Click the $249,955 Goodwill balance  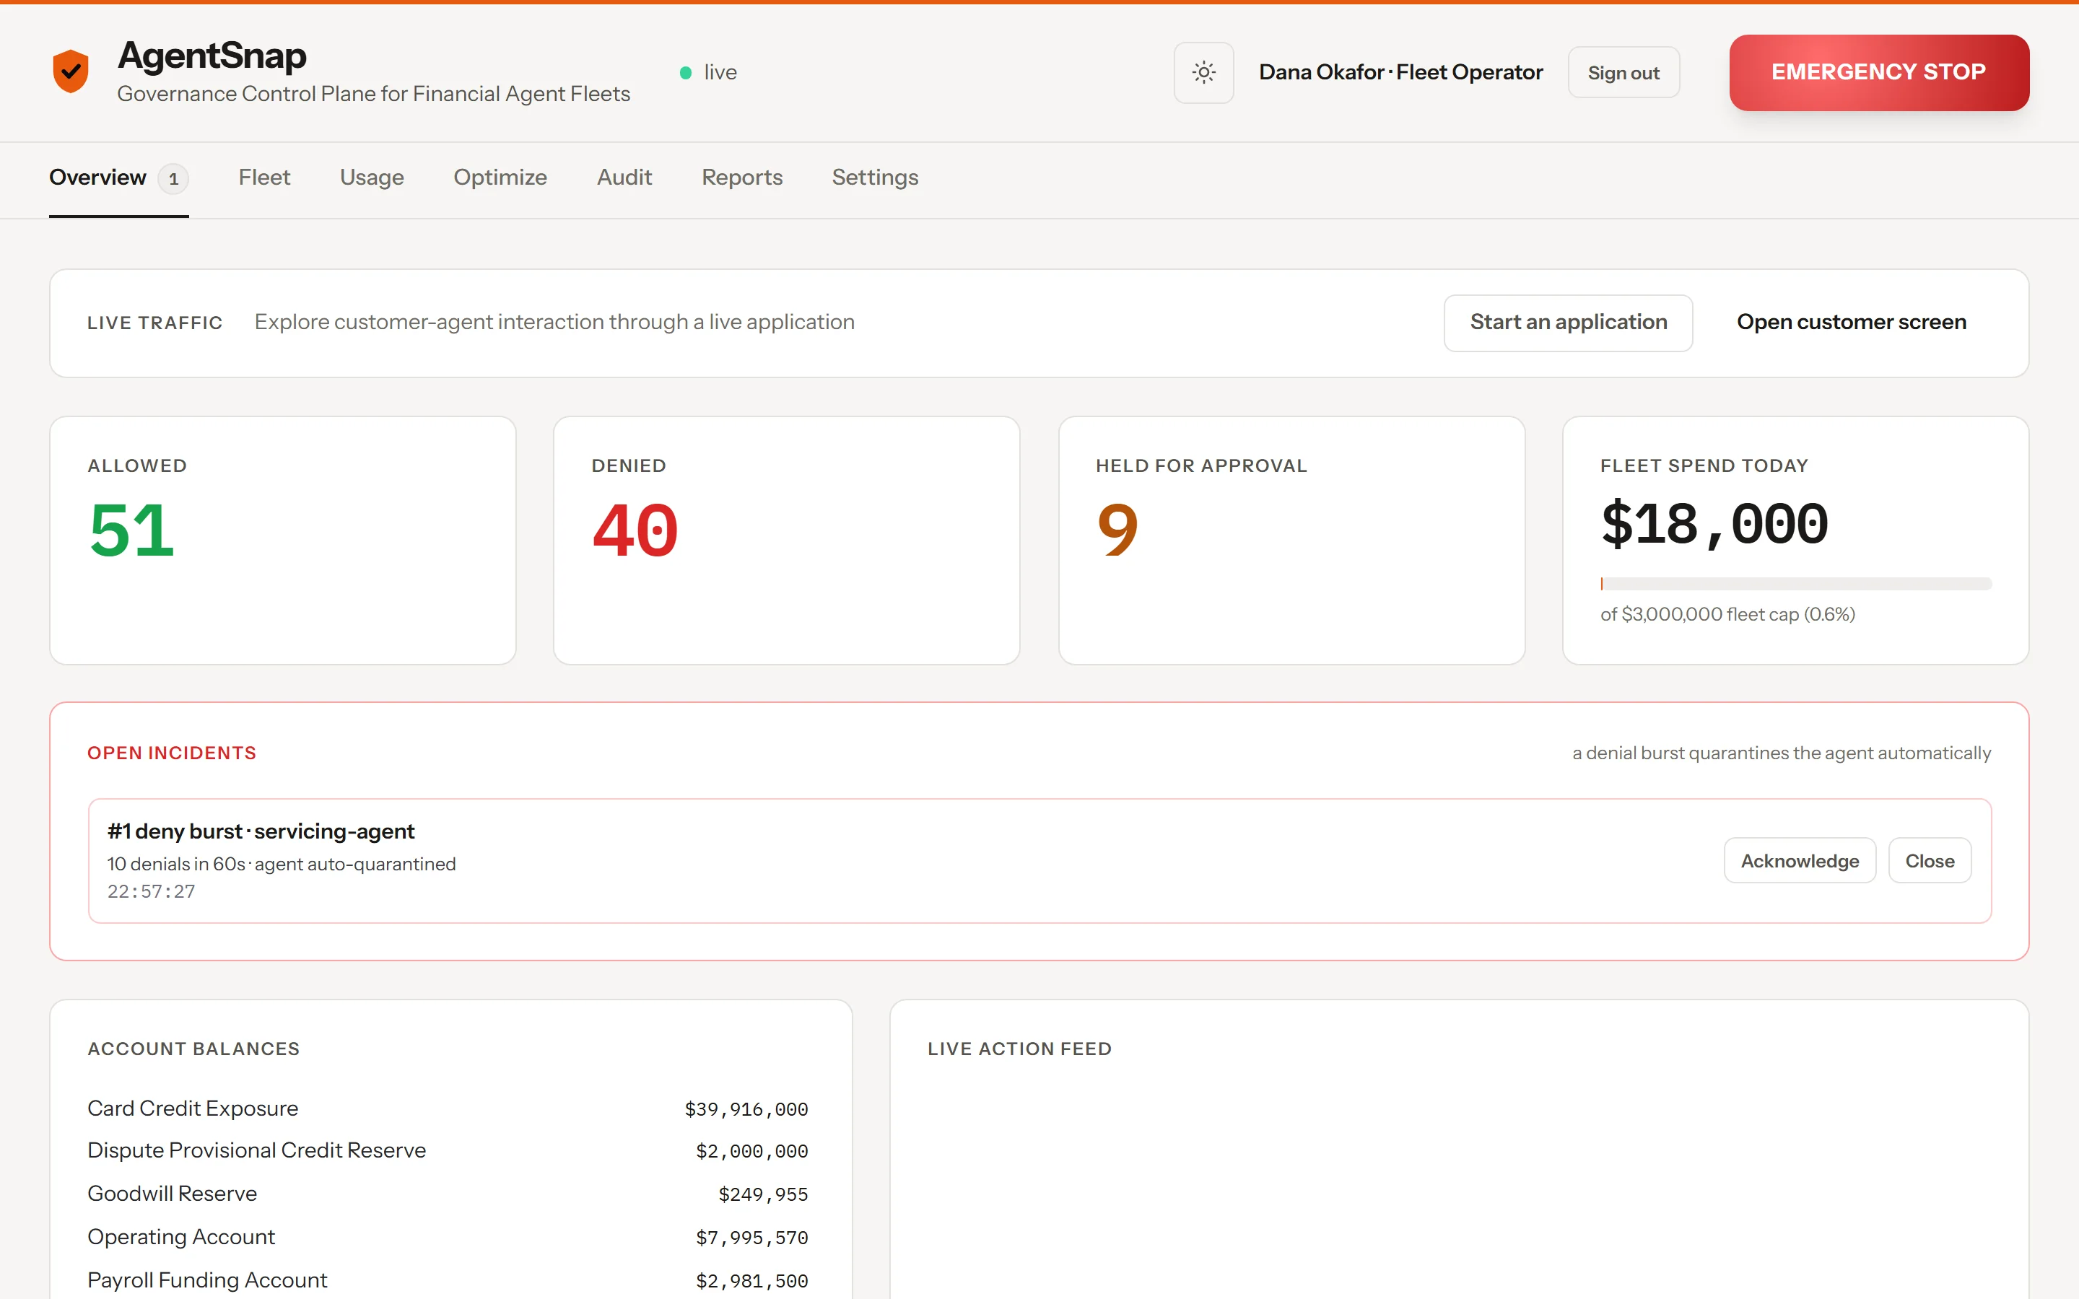763,1194
